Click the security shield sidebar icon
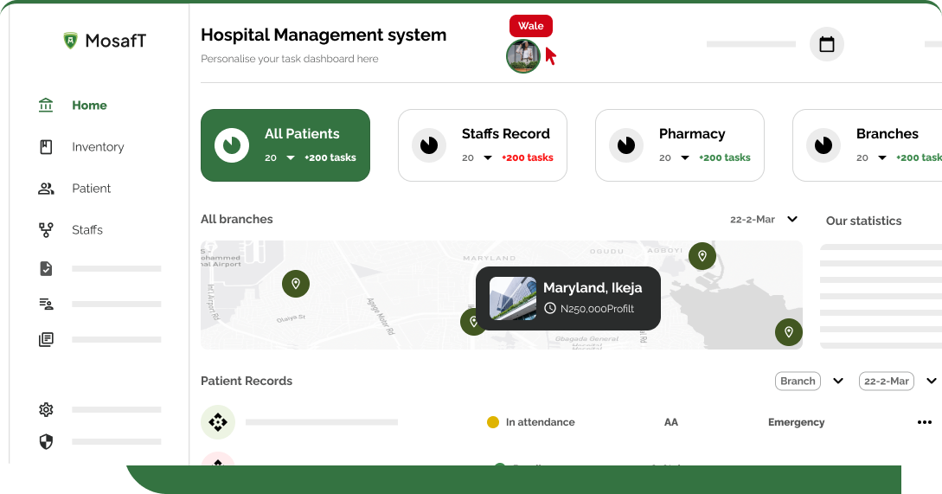 coord(46,442)
